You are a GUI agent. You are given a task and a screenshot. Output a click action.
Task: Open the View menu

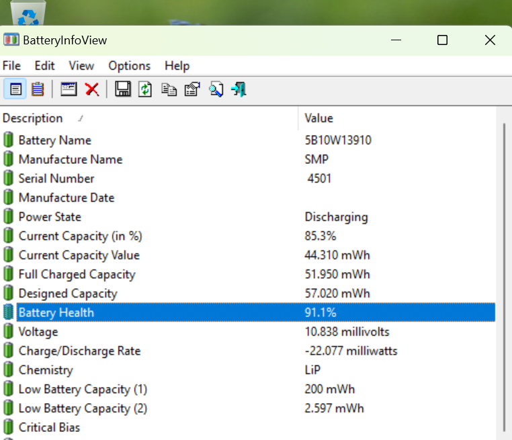81,66
